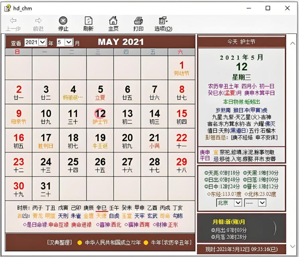Click the hd_chm help icon in title bar
The image size is (299, 257).
pyautogui.click(x=7, y=8)
